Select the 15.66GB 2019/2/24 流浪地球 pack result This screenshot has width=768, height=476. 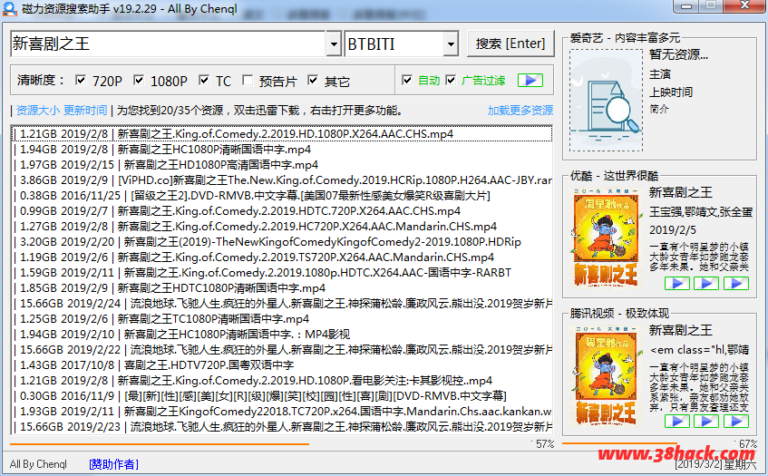click(282, 304)
